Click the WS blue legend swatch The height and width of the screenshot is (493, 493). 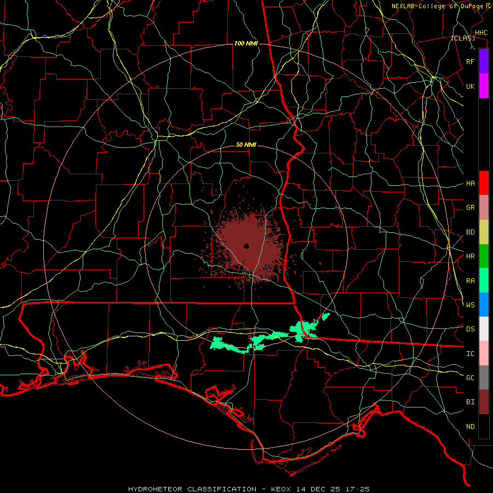pos(484,305)
